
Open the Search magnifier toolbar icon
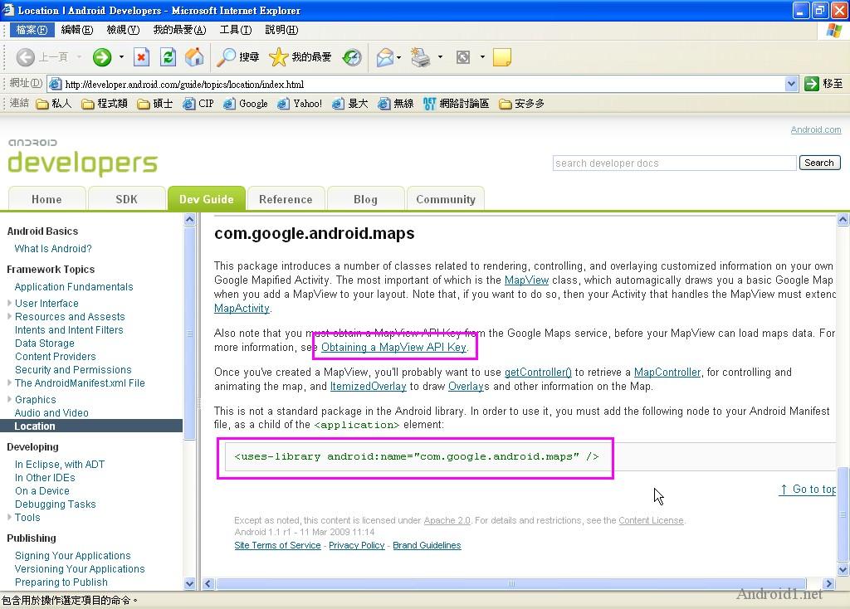[x=226, y=57]
